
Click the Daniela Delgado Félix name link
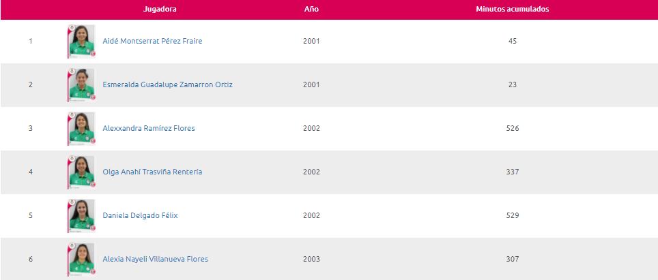[x=140, y=215]
